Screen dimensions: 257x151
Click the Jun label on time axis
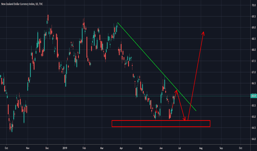pos(161,148)
